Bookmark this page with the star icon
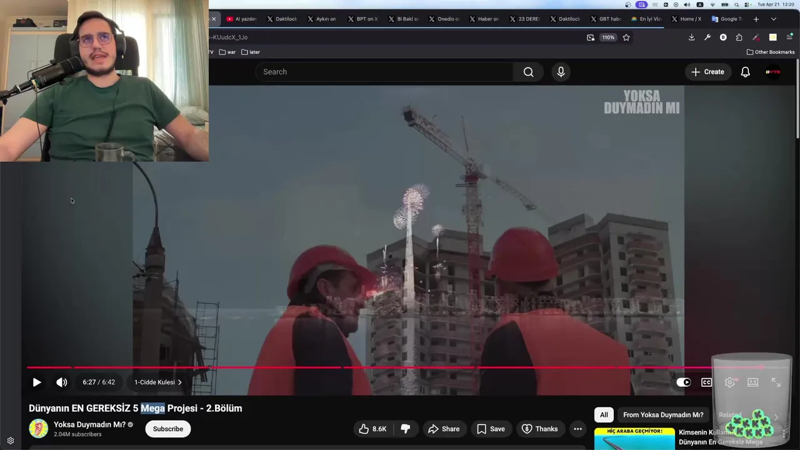 [x=626, y=37]
